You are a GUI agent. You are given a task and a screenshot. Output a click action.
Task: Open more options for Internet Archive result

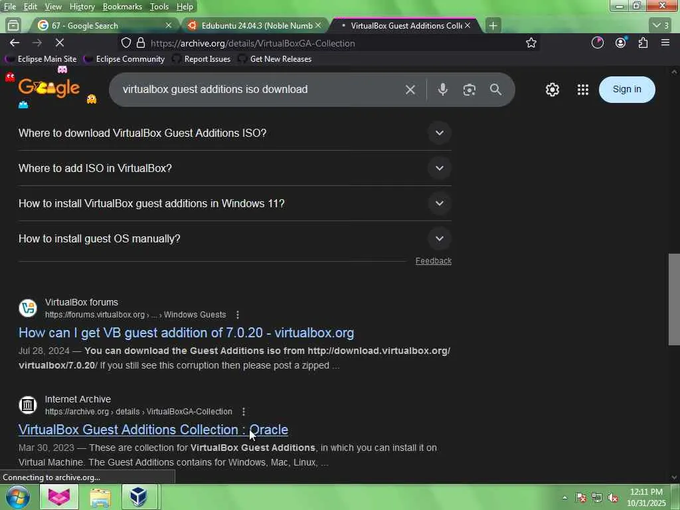point(243,412)
